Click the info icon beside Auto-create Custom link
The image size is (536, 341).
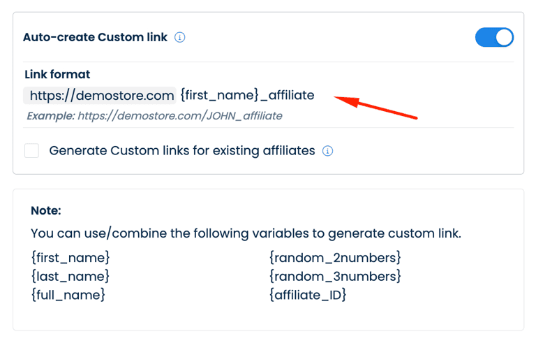point(180,38)
